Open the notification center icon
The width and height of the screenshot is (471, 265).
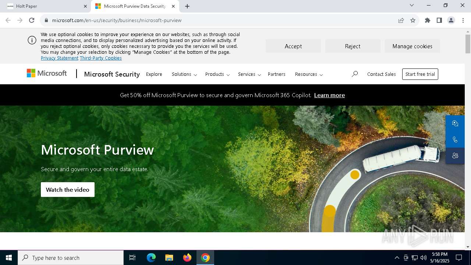tap(459, 258)
